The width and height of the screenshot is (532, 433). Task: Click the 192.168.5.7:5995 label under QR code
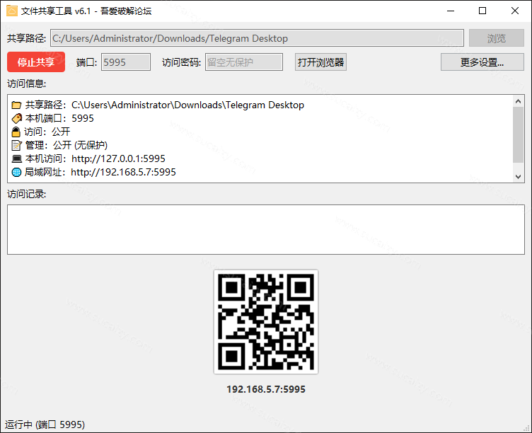coord(266,389)
